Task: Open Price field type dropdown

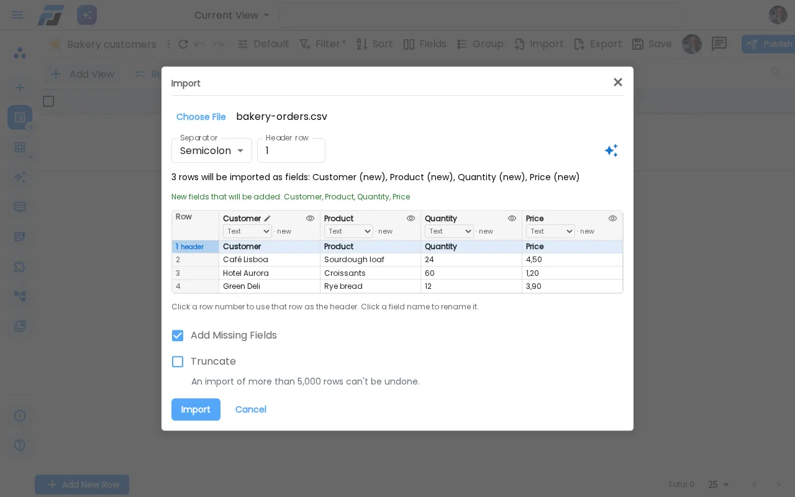Action: click(x=550, y=231)
